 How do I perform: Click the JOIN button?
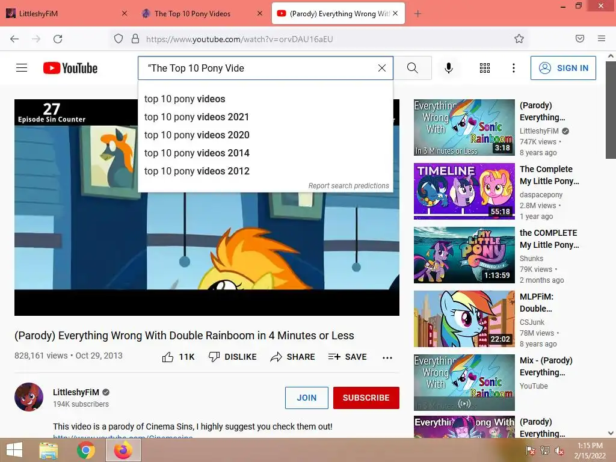tap(306, 398)
